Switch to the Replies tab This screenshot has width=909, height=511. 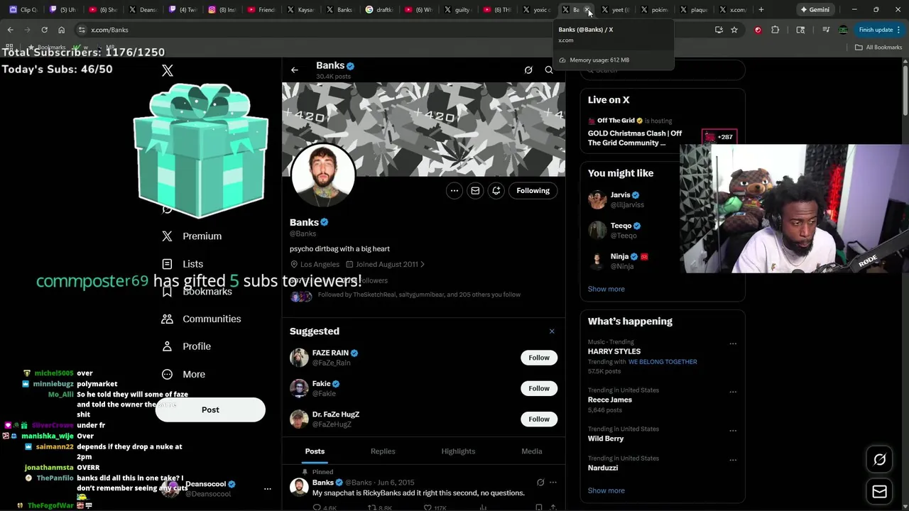pyautogui.click(x=383, y=451)
